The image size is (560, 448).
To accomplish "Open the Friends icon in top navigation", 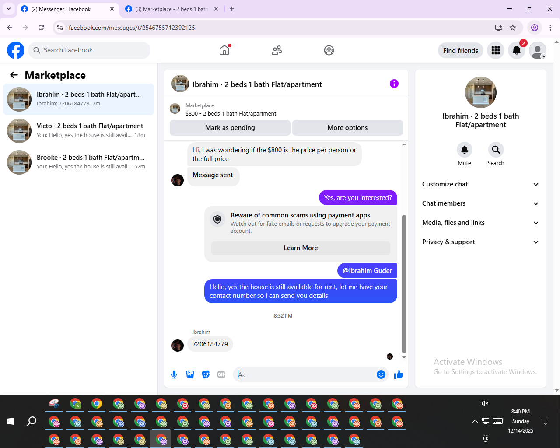I will pyautogui.click(x=277, y=50).
